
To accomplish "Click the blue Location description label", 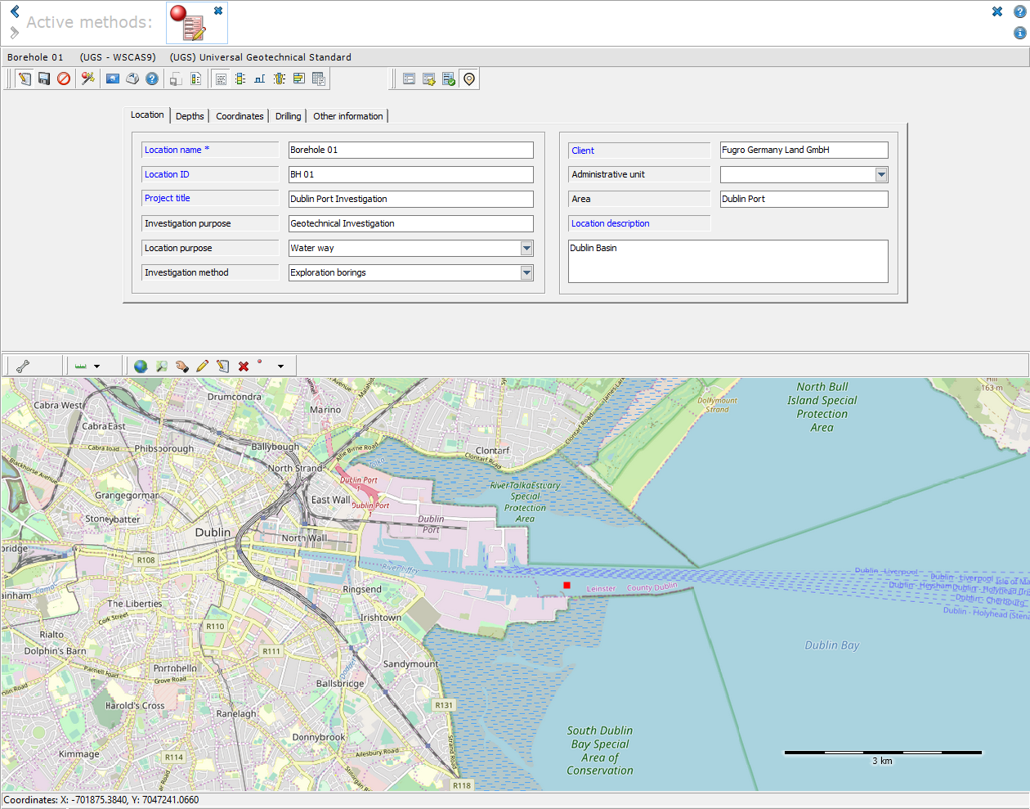I will pyautogui.click(x=611, y=223).
